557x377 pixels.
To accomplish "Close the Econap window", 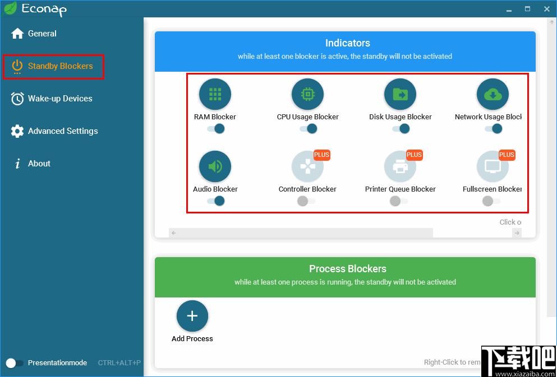I will tap(547, 9).
